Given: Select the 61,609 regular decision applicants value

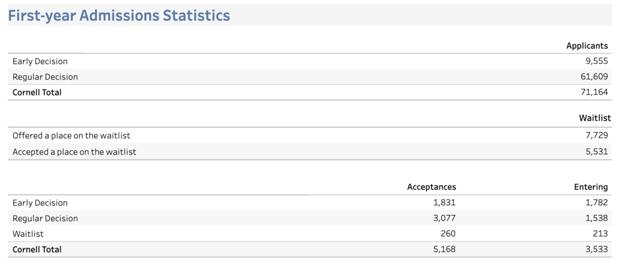Looking at the screenshot, I should pyautogui.click(x=594, y=77).
